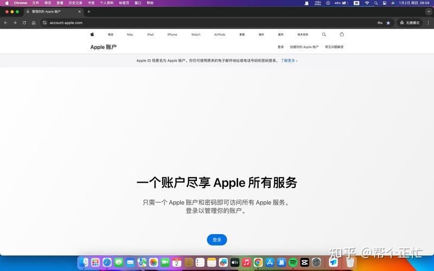Select iPad in the site navigation

click(x=150, y=35)
